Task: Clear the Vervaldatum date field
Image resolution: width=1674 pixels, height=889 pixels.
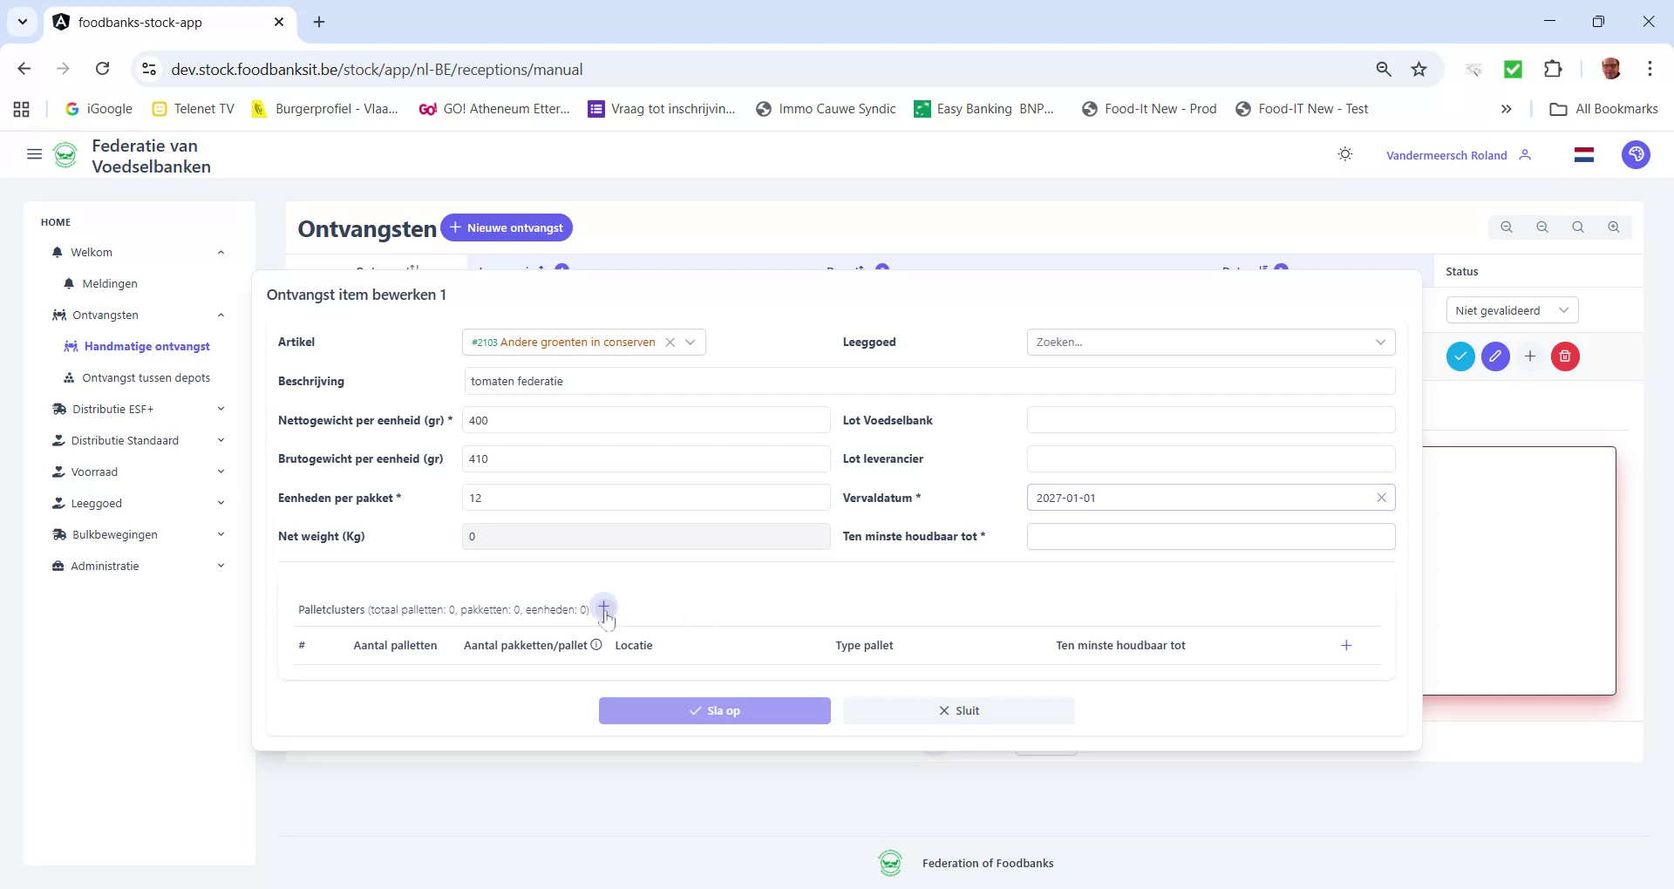Action: pos(1381,498)
